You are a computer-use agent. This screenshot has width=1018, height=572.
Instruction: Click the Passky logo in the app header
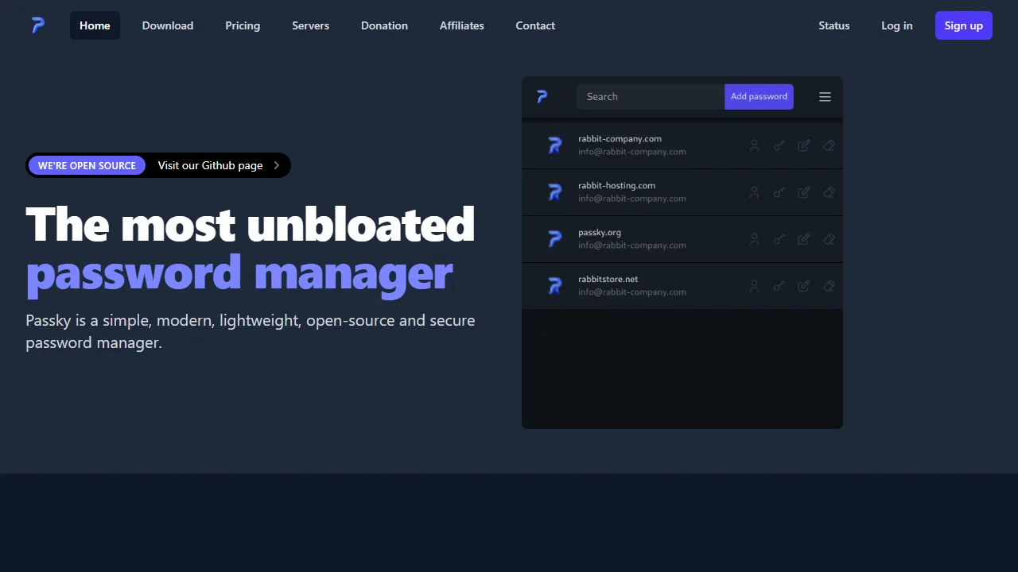point(542,96)
